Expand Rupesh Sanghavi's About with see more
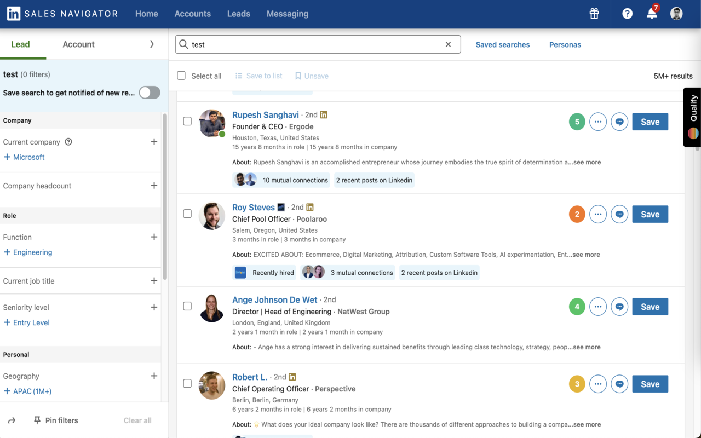The height and width of the screenshot is (438, 701). 587,162
